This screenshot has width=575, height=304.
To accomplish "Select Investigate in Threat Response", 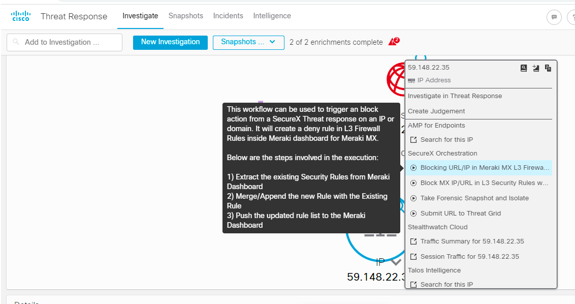I will click(x=455, y=96).
